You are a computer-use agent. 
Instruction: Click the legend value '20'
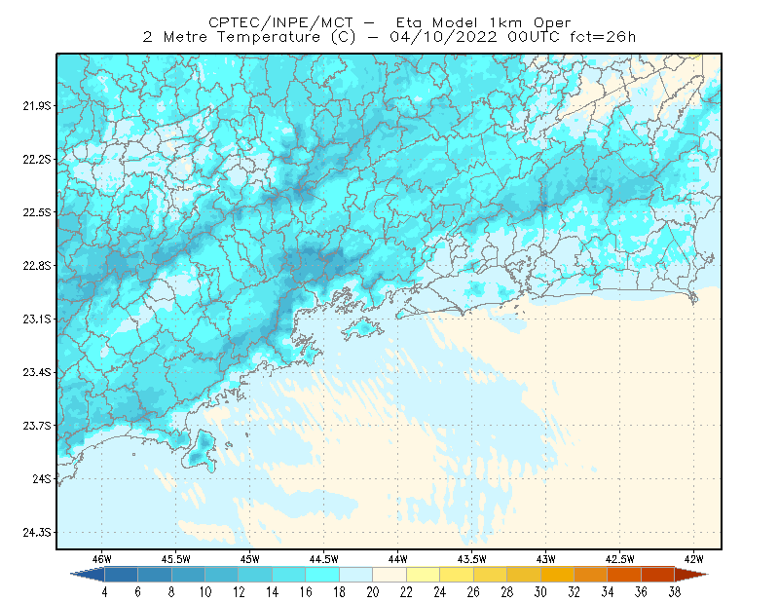[373, 592]
